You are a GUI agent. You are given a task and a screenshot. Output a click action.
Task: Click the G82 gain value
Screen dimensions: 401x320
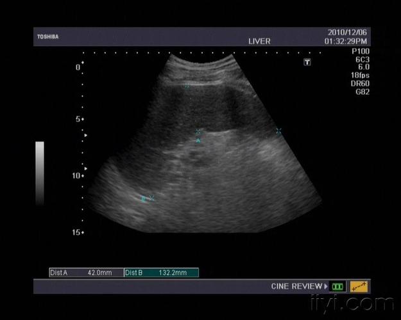(x=361, y=92)
